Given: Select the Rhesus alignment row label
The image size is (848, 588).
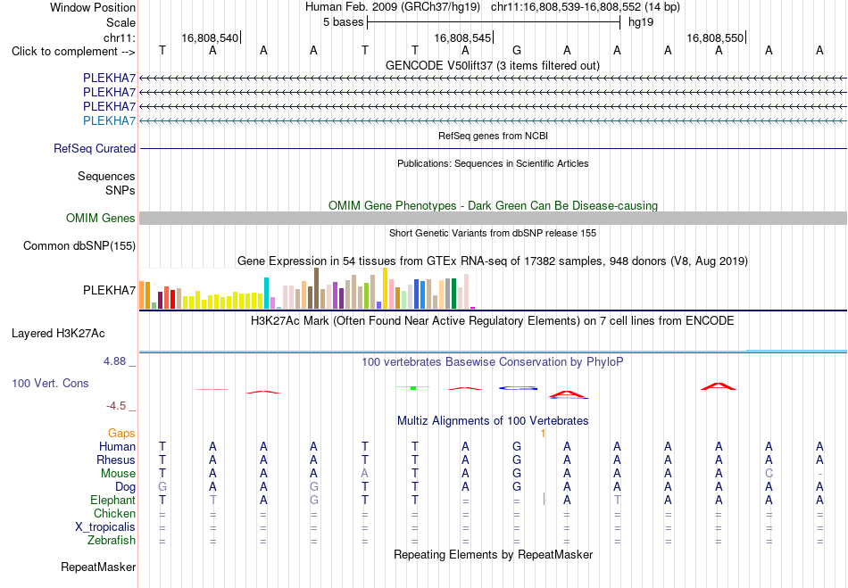Looking at the screenshot, I should point(116,460).
